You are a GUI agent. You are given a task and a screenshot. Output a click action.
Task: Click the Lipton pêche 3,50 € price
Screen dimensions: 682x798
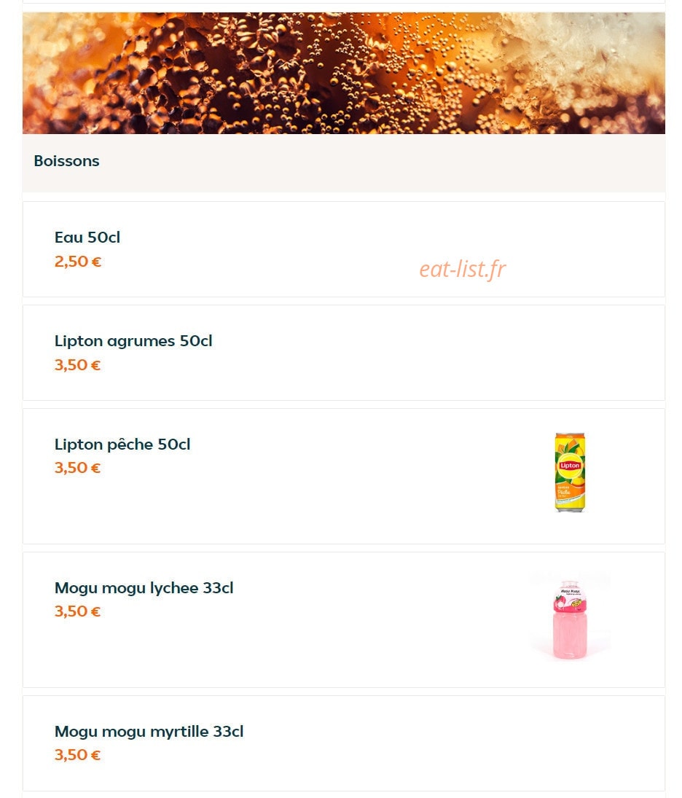[x=77, y=468]
